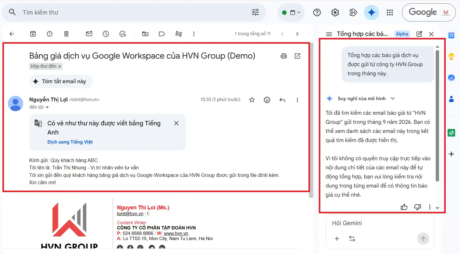Click Tóm tắt email này button
Screen dimensions: 460x254
point(60,81)
